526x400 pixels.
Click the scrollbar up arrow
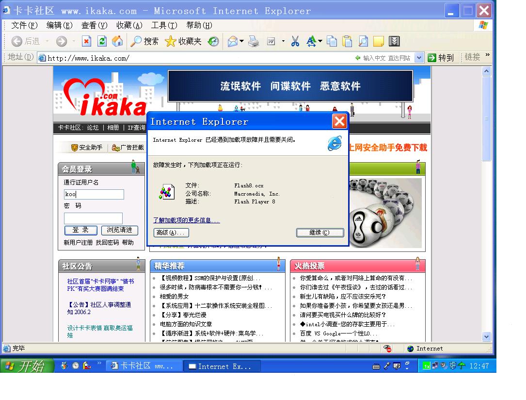coord(486,71)
